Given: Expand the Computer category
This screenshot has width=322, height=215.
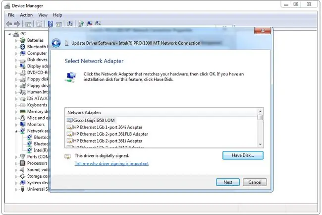Looking at the screenshot, I should pyautogui.click(x=16, y=54).
